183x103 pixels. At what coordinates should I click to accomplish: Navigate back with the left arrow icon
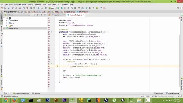click(x=39, y=8)
